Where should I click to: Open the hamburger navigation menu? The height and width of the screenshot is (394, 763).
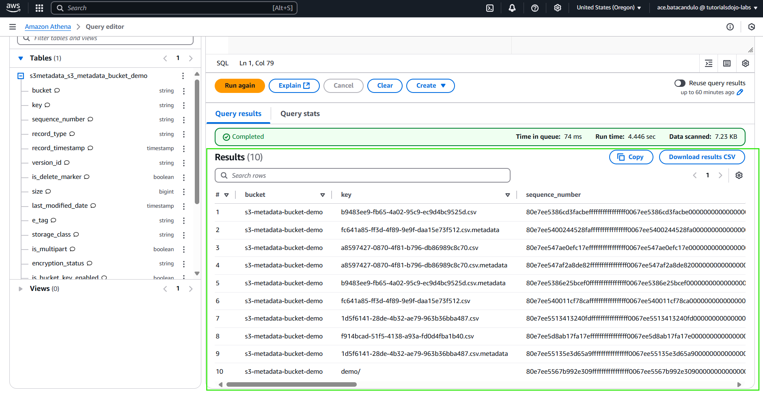[x=13, y=27]
